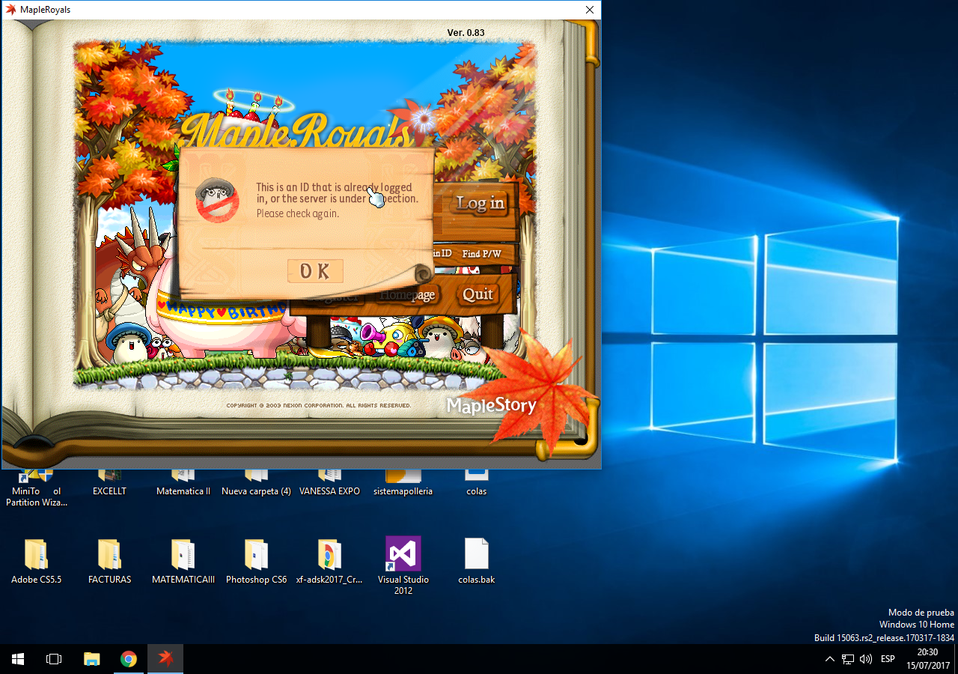Open the Adobe CS5.5 folder icon
Image resolution: width=958 pixels, height=674 pixels.
(36, 554)
